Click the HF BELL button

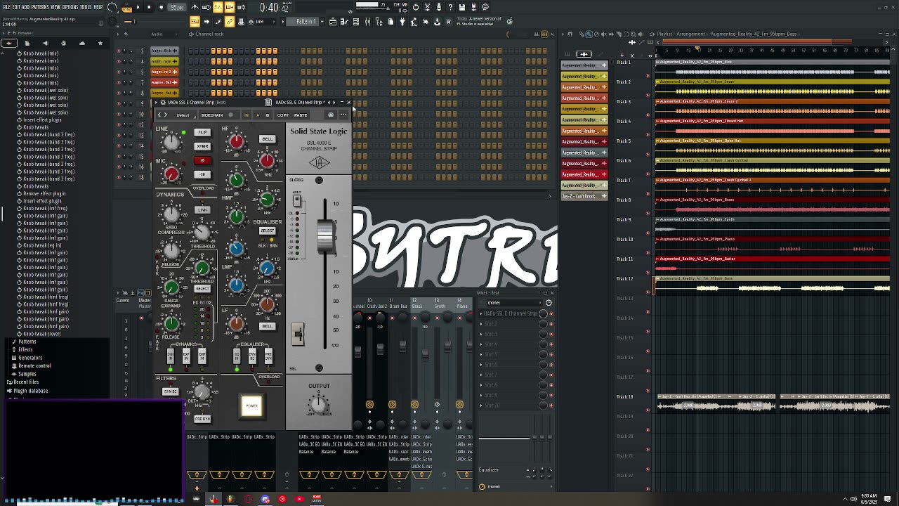tap(267, 139)
